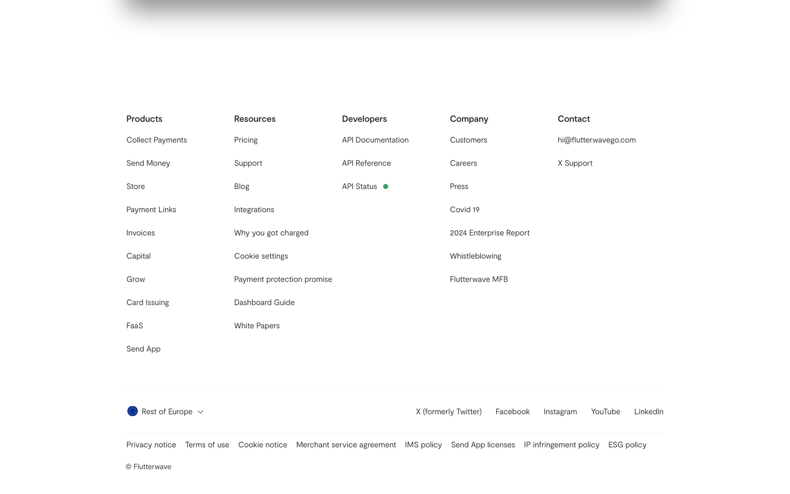Click the Developers column heading
Screen dimensions: 790x494
tap(364, 119)
